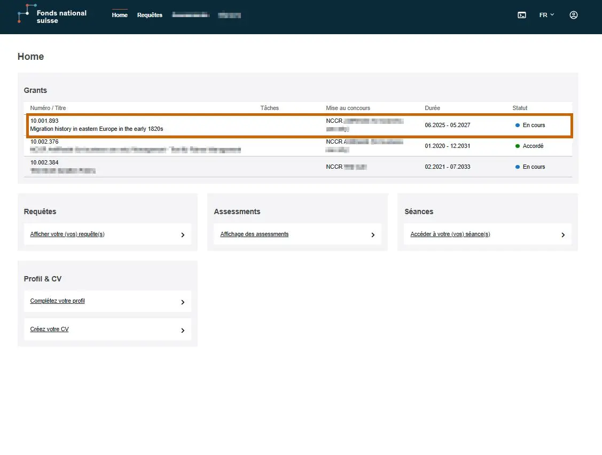
Task: Go to the Home tab
Action: point(120,15)
